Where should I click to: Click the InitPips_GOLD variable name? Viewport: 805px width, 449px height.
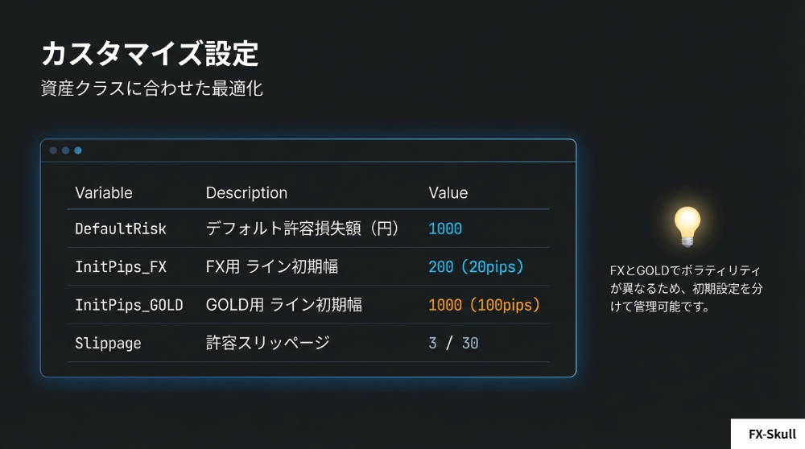coord(129,305)
